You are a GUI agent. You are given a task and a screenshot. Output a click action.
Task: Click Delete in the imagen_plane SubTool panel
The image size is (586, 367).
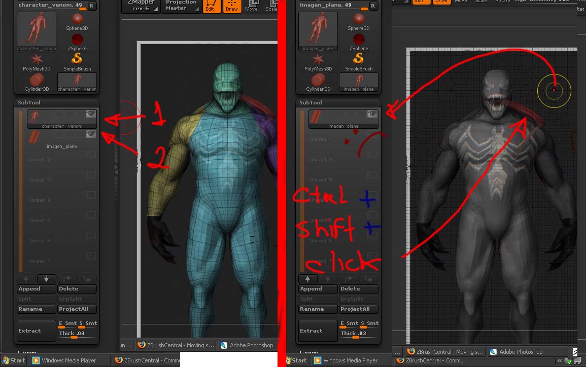tap(358, 289)
